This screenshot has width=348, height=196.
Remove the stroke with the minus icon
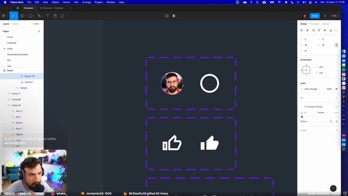337,107
